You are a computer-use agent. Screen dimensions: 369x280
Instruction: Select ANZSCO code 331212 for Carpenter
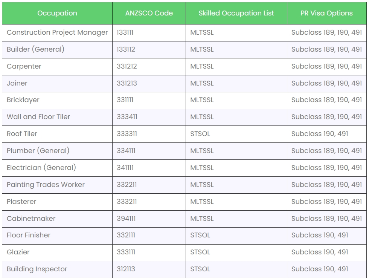pyautogui.click(x=127, y=66)
